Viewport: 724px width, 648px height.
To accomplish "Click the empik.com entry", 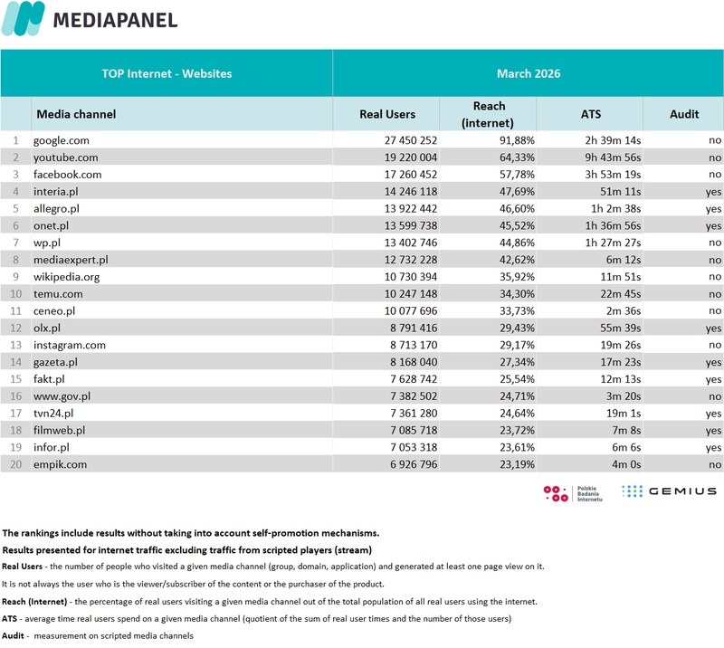I will 59,464.
